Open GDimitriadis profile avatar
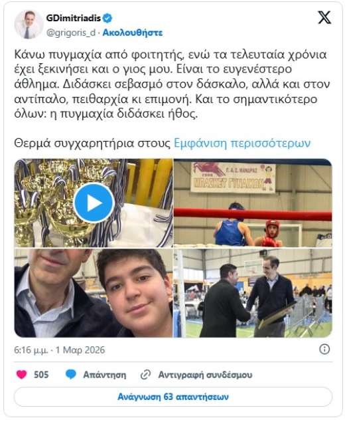Image resolution: width=347 pixels, height=424 pixels. pyautogui.click(x=29, y=25)
